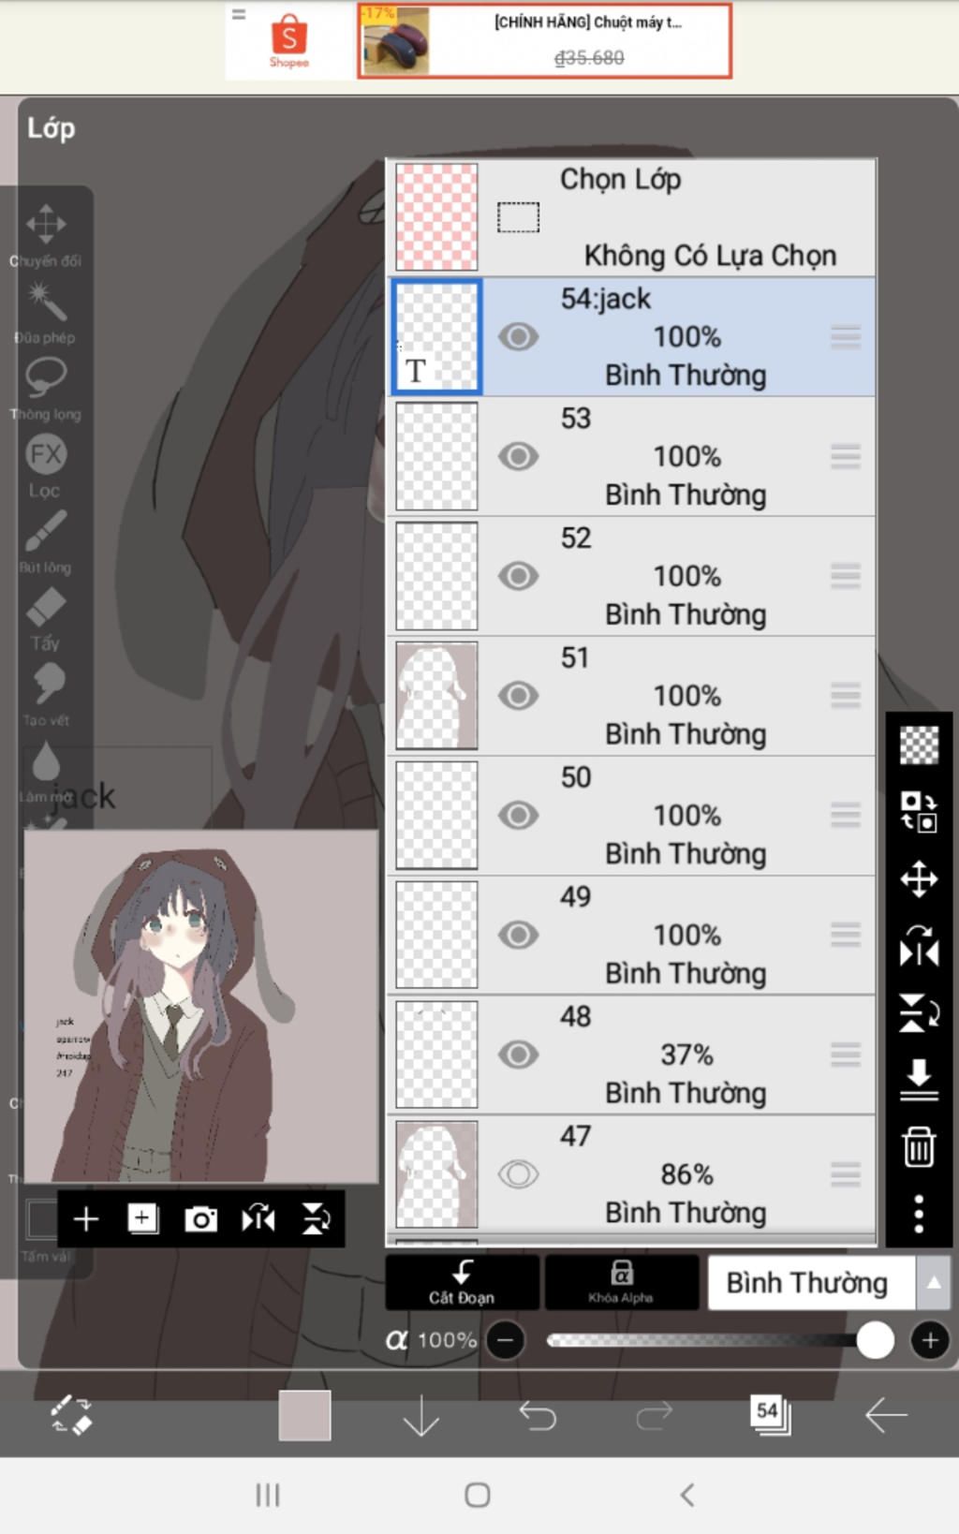This screenshot has width=959, height=1534.
Task: Flip layer horizontally in right panel
Action: tap(919, 946)
